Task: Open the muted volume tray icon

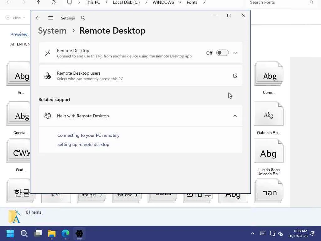Action: tap(281, 233)
